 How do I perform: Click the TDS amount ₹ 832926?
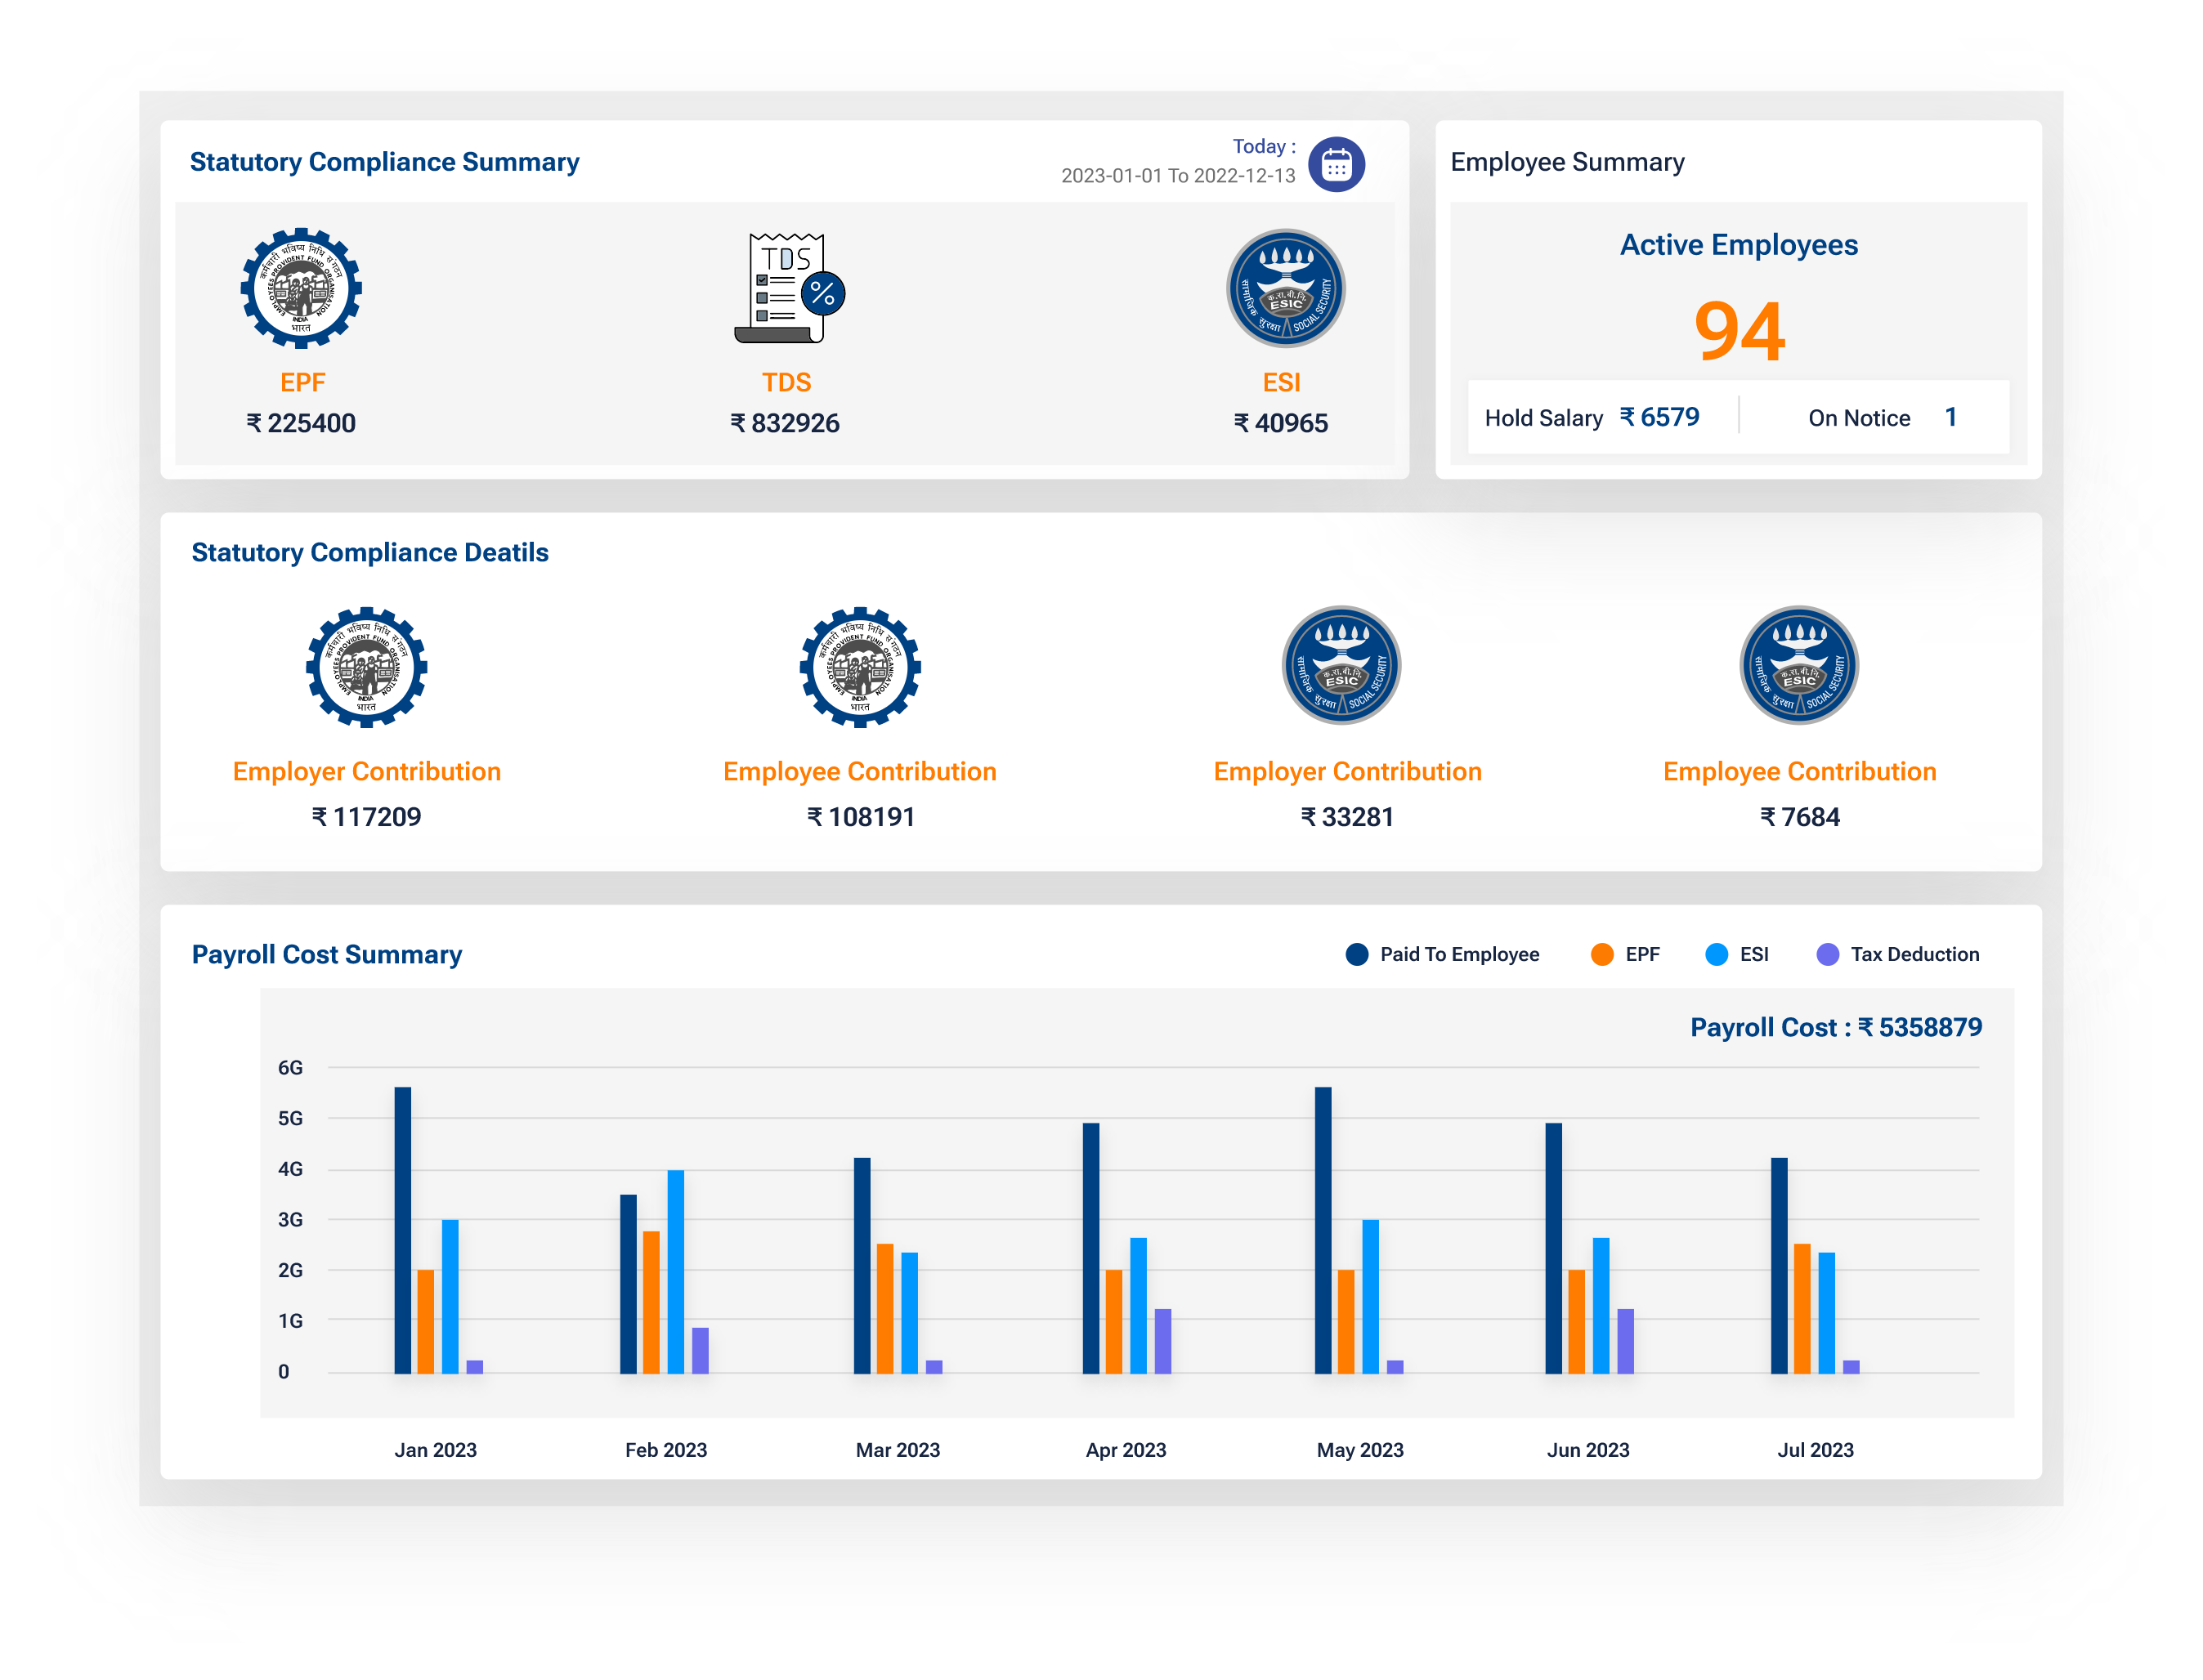tap(785, 423)
